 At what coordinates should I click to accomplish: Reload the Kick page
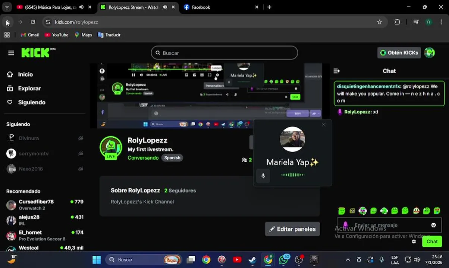coord(33,22)
